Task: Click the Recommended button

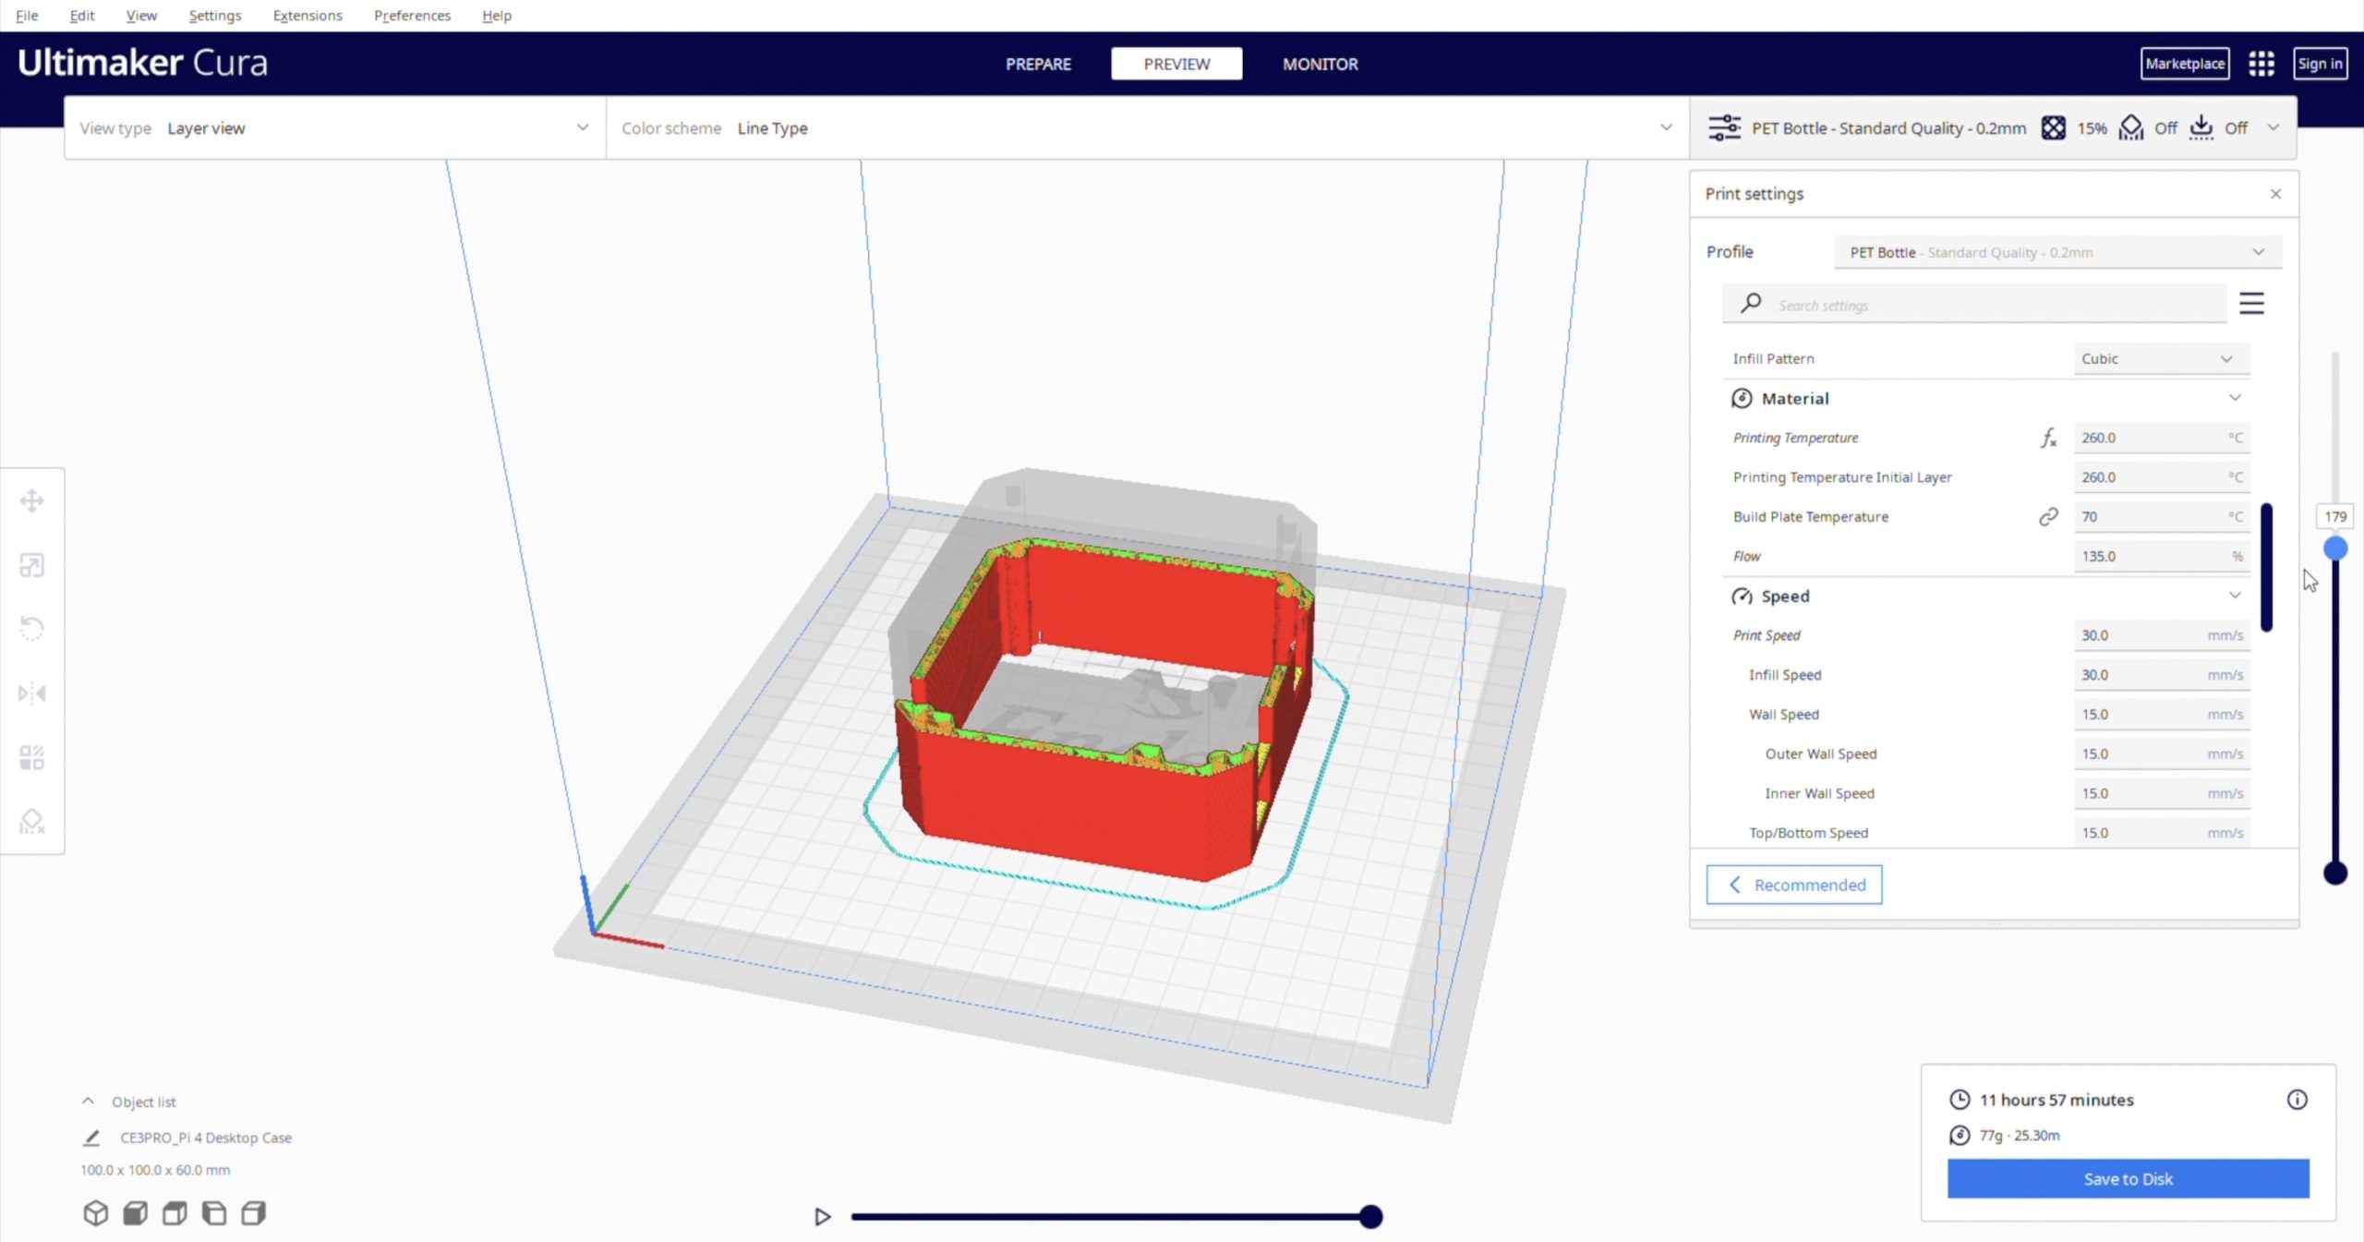Action: 1793,885
